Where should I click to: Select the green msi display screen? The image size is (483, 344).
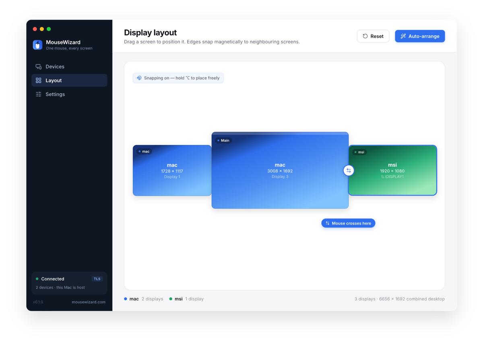click(x=392, y=170)
